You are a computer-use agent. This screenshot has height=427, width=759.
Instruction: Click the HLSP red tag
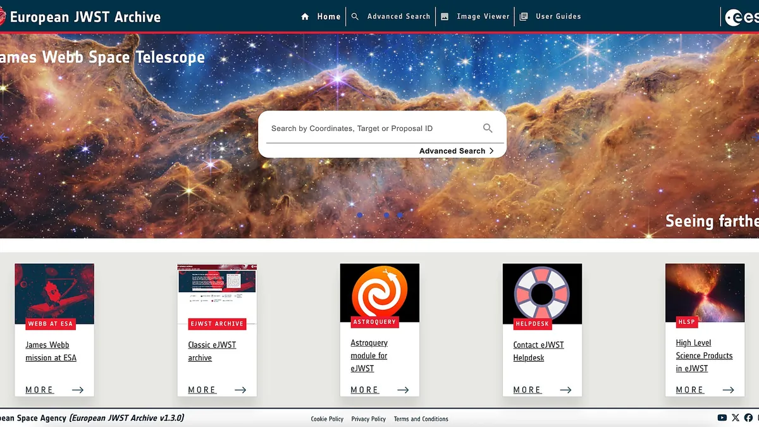point(687,322)
